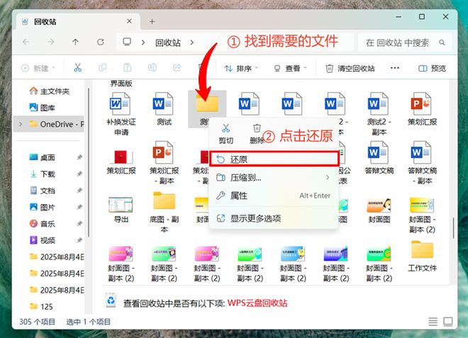Click the Cut (剪切) scissors in the context menu
This screenshot has width=468, height=338.
226,134
